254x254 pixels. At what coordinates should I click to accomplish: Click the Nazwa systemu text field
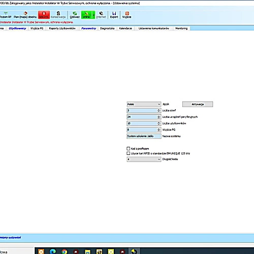click(144, 136)
